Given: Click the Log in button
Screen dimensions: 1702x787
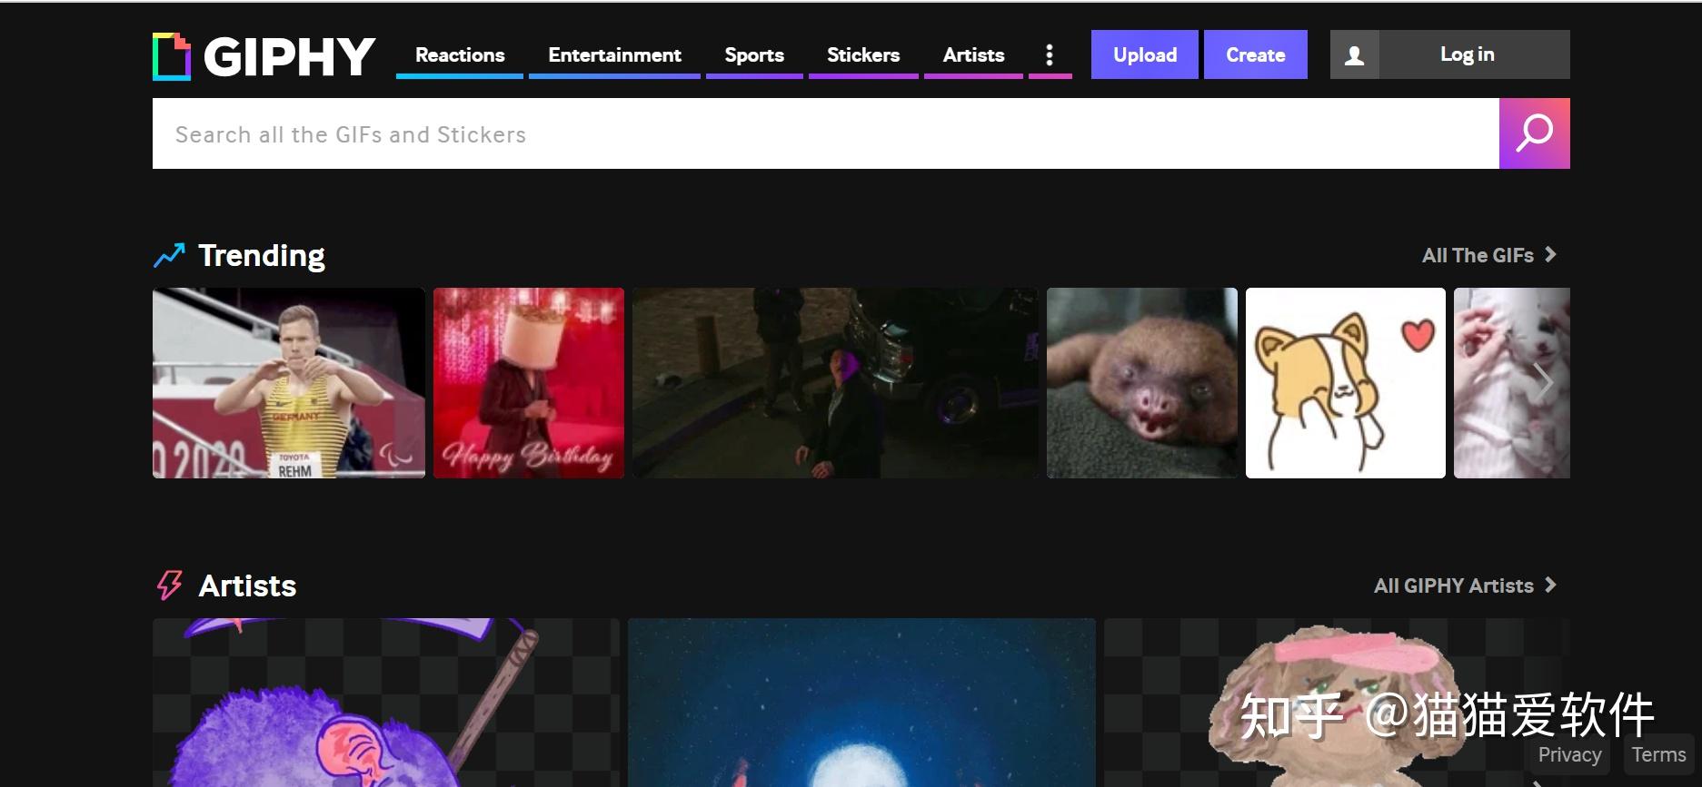Looking at the screenshot, I should [x=1467, y=54].
